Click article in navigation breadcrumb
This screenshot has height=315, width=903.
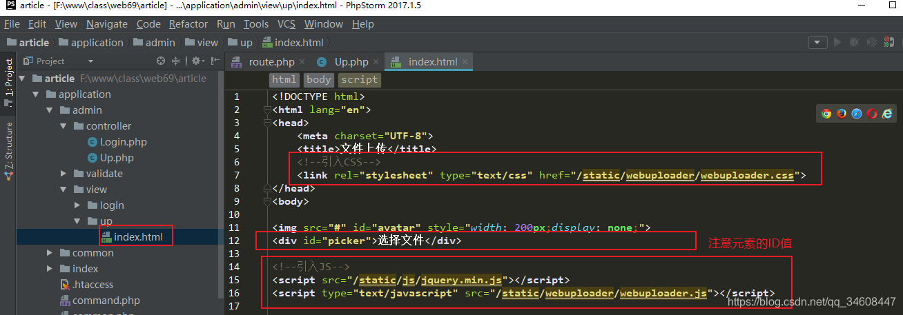(28, 42)
